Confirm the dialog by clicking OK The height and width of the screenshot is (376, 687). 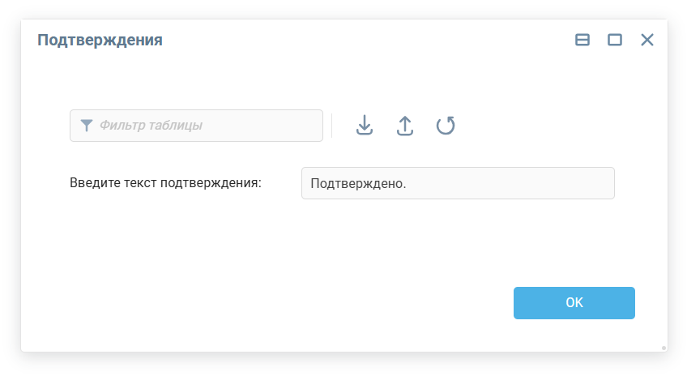574,303
